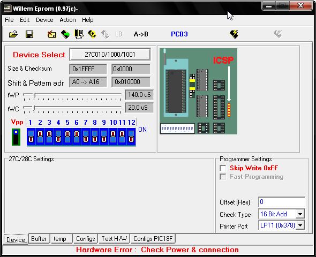
Task: Toggle DIP switch 3
Action: tap(49, 137)
